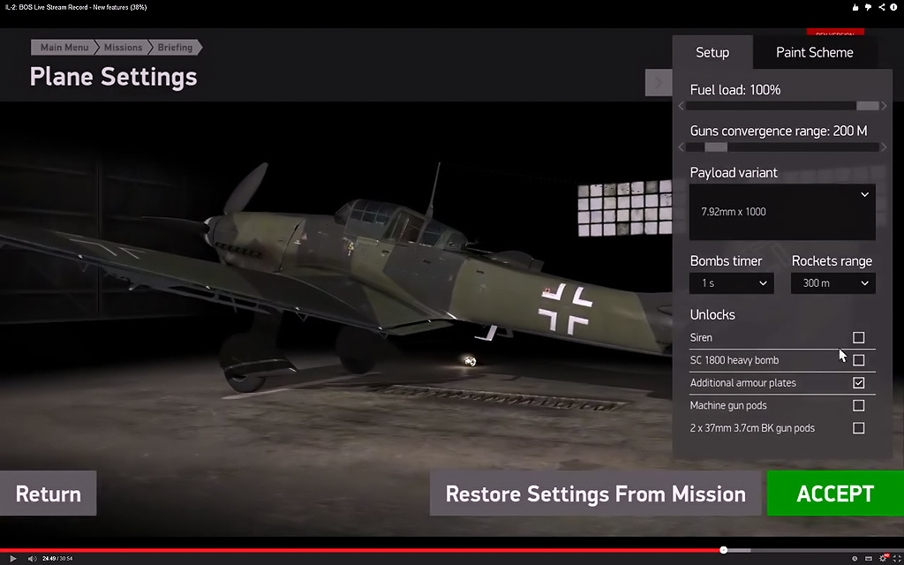Go to Main Menu breadcrumb

[x=64, y=48]
